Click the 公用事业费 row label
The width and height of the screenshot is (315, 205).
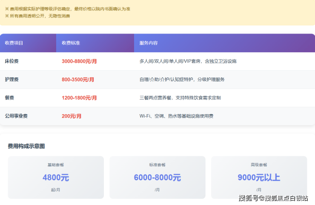tap(16, 116)
